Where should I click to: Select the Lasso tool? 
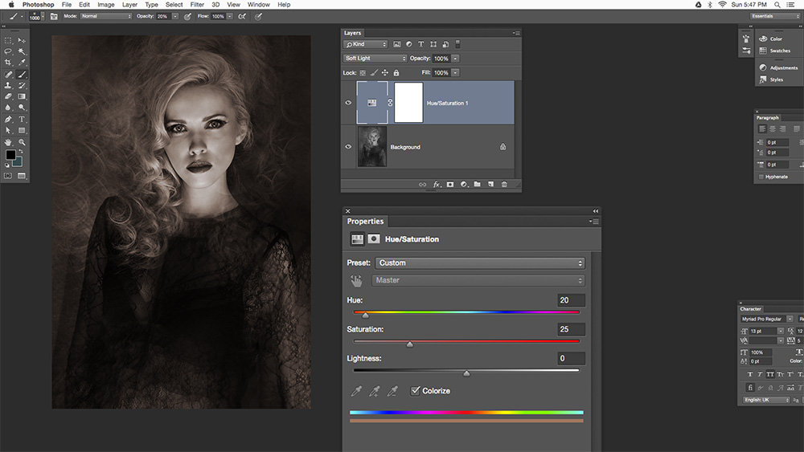8,51
